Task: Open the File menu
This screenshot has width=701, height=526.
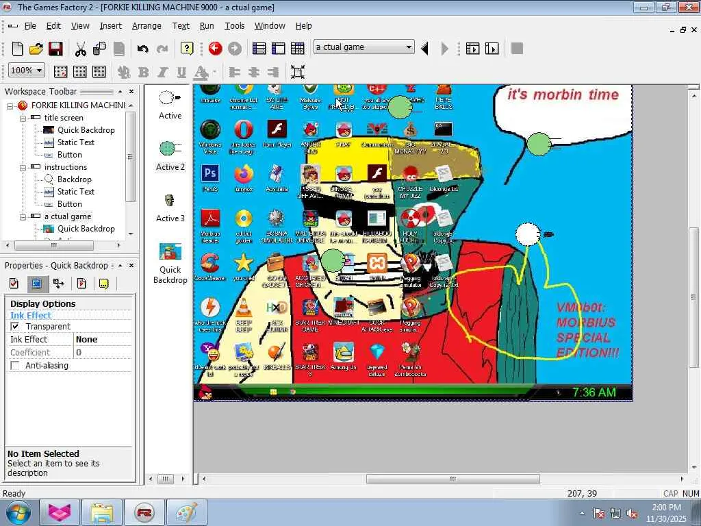Action: [x=30, y=26]
